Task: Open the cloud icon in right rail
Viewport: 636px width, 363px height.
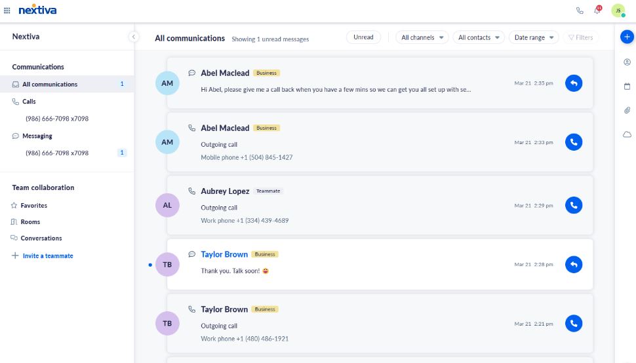Action: (627, 134)
